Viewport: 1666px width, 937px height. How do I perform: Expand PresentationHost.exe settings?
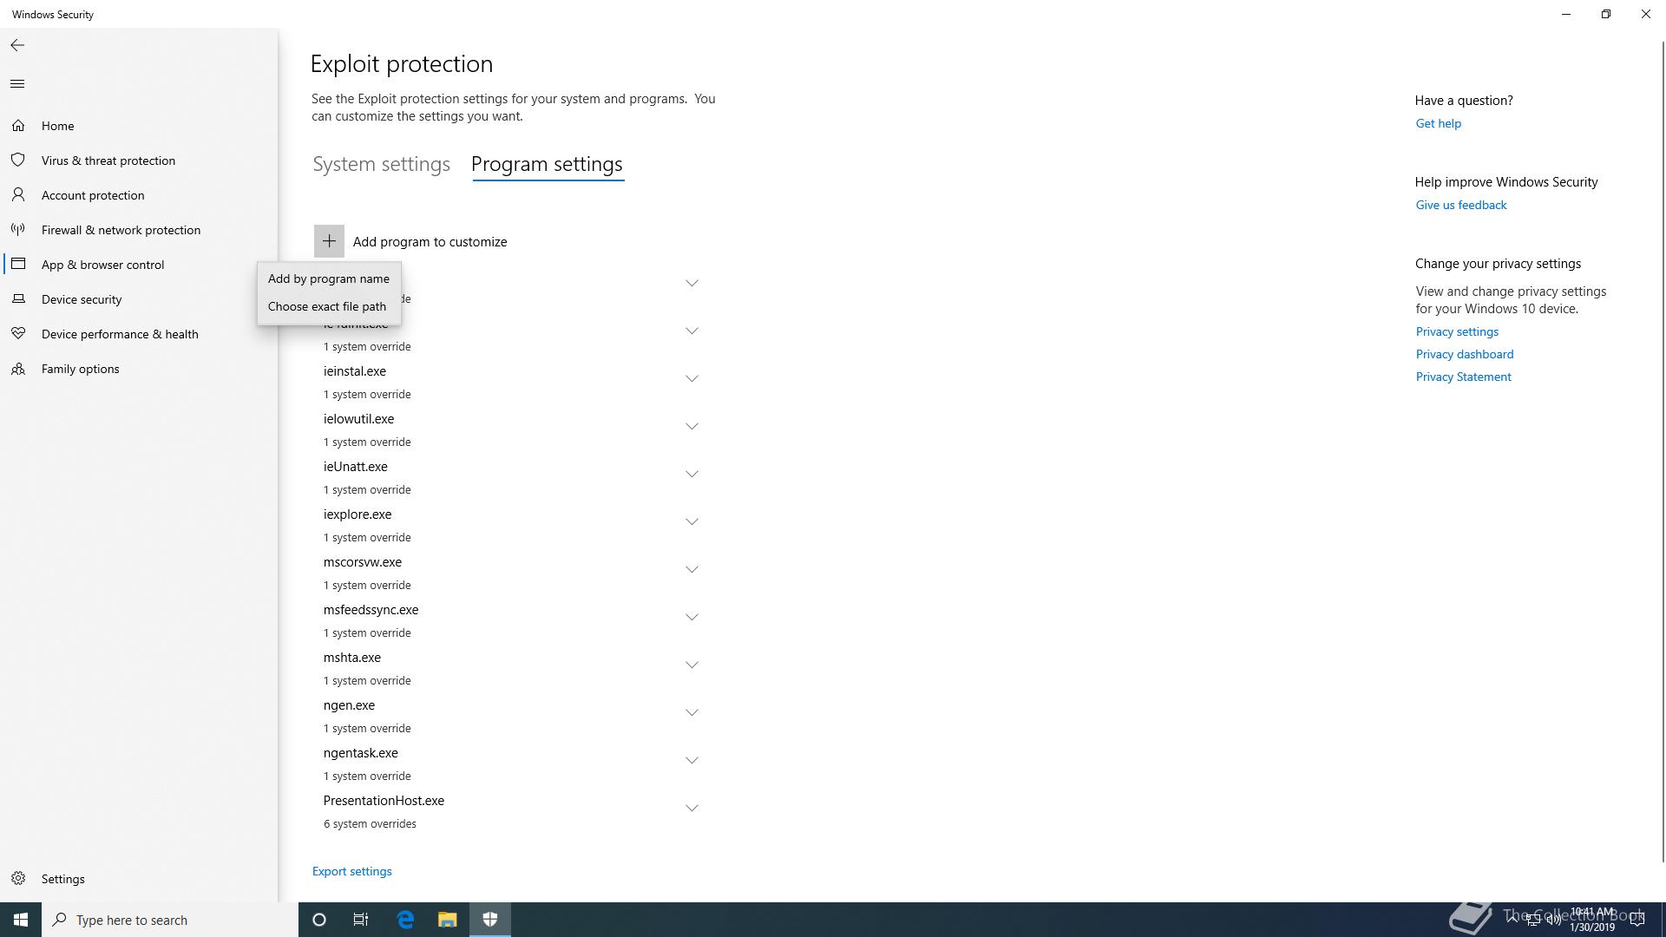692,808
